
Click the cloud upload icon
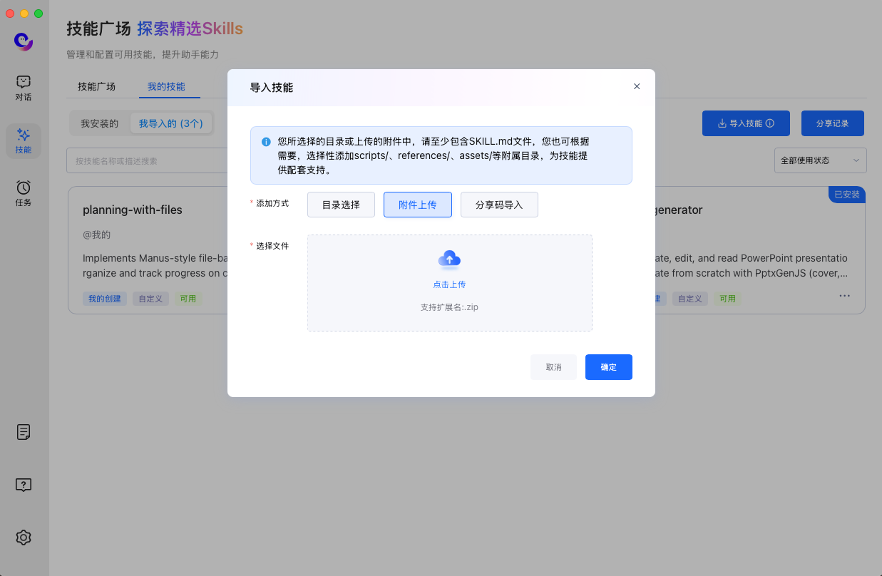point(449,259)
